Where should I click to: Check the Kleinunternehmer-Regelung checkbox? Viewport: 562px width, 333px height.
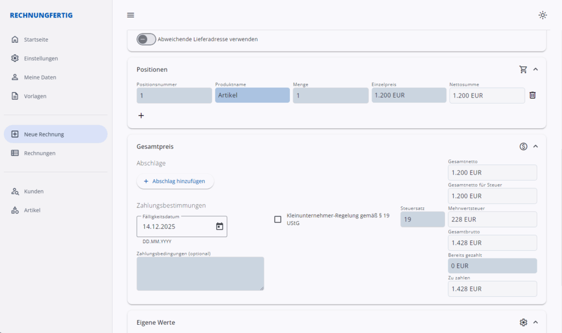tap(278, 219)
